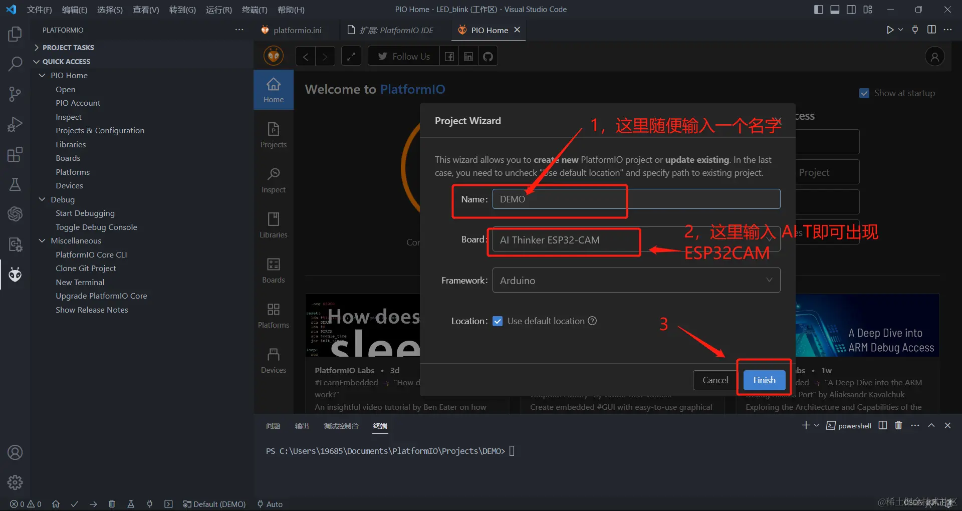Open the Manage gear icon
Viewport: 962px width, 511px height.
pyautogui.click(x=15, y=482)
